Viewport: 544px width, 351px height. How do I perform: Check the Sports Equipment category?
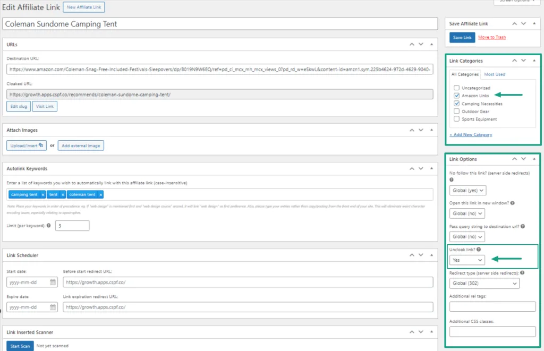[x=456, y=119]
